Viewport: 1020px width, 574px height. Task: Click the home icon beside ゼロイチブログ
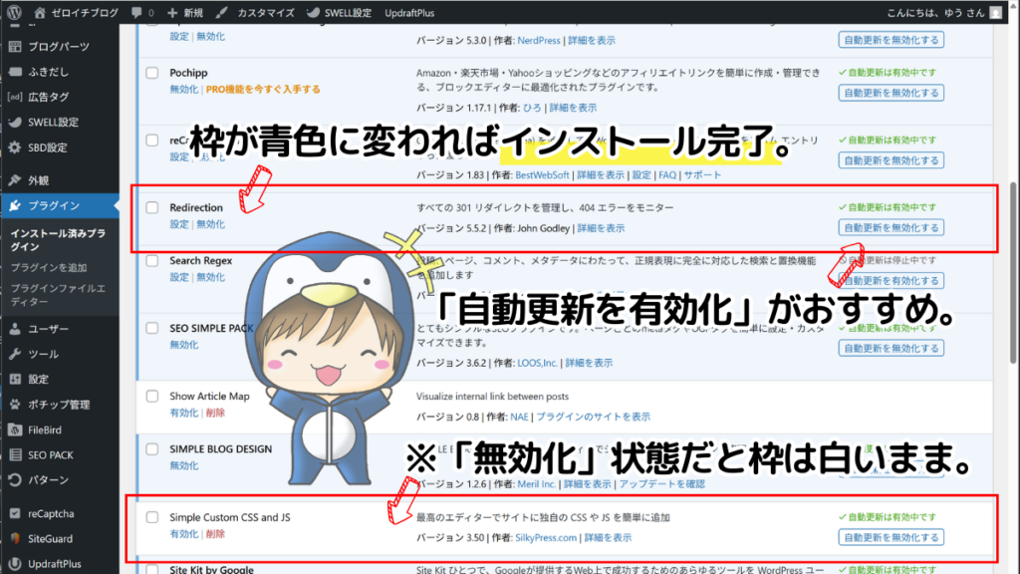[40, 12]
